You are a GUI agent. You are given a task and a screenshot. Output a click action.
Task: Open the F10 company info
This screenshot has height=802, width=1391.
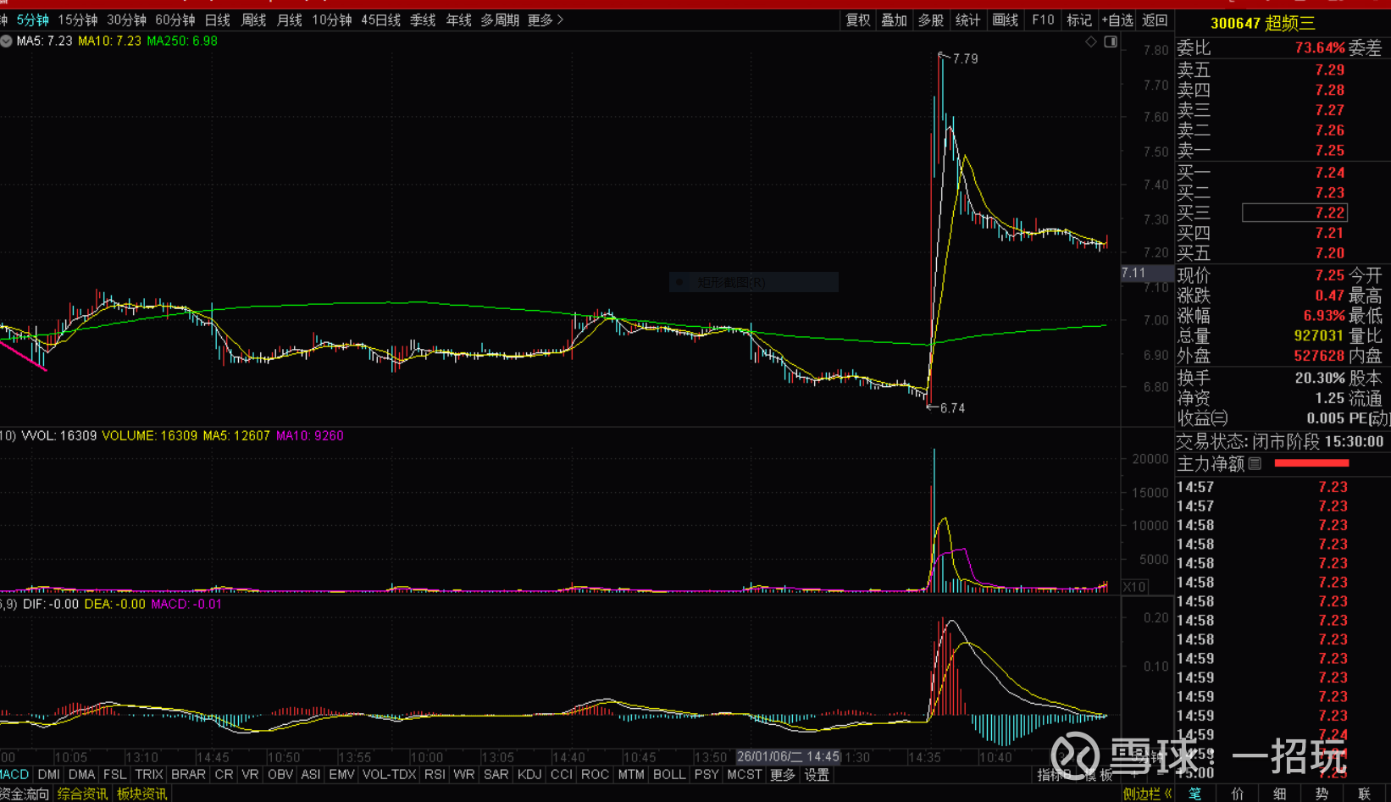coord(1043,20)
